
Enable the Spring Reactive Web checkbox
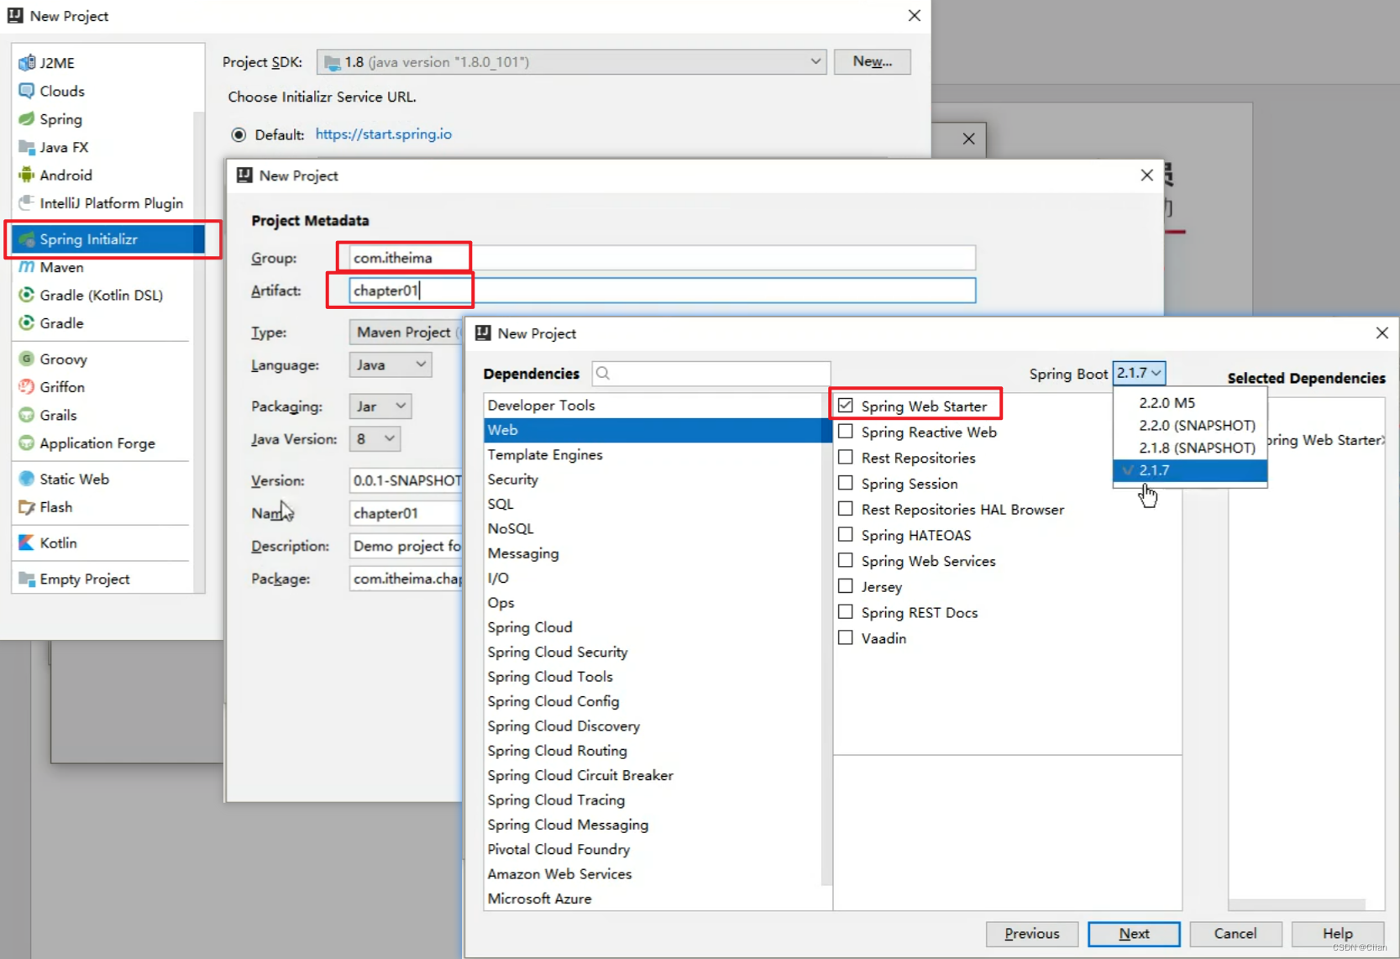pos(846,432)
